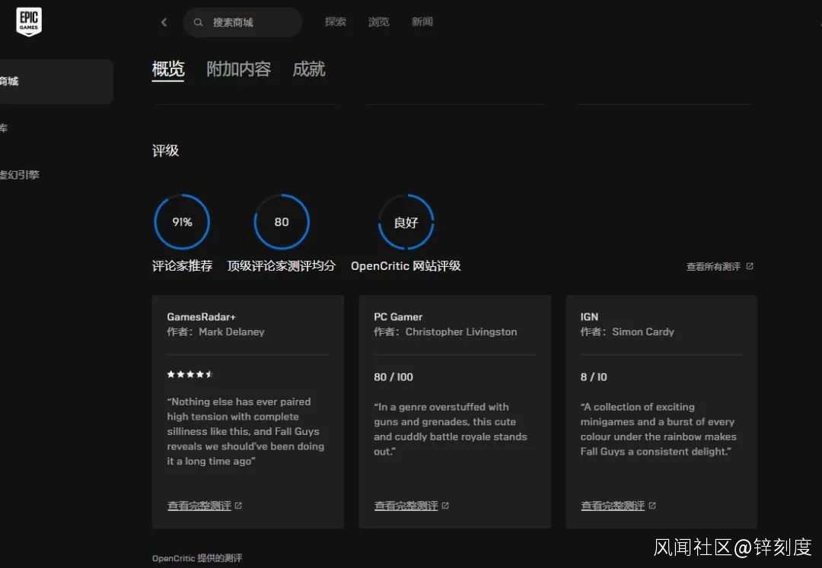
Task: Switch to the 概览 tab
Action: (x=168, y=69)
